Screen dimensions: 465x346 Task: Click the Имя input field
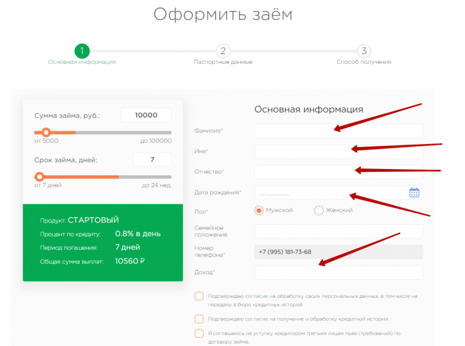click(338, 151)
